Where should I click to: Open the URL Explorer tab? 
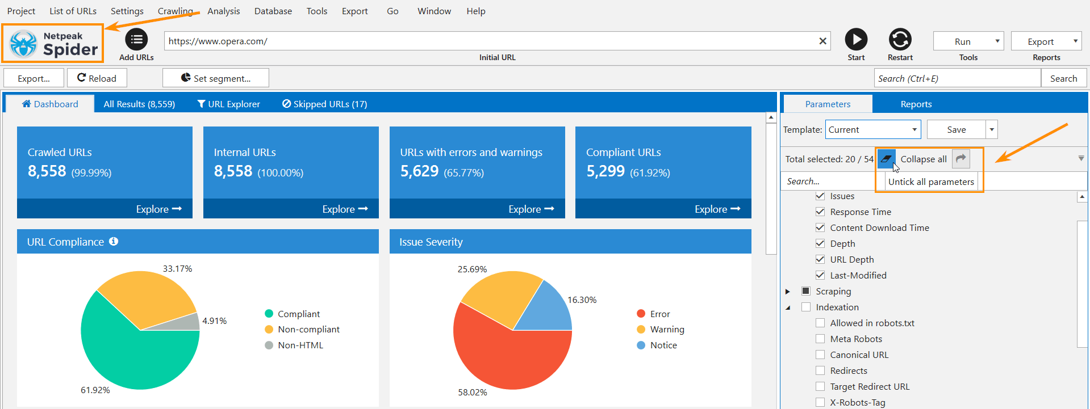[x=228, y=104]
